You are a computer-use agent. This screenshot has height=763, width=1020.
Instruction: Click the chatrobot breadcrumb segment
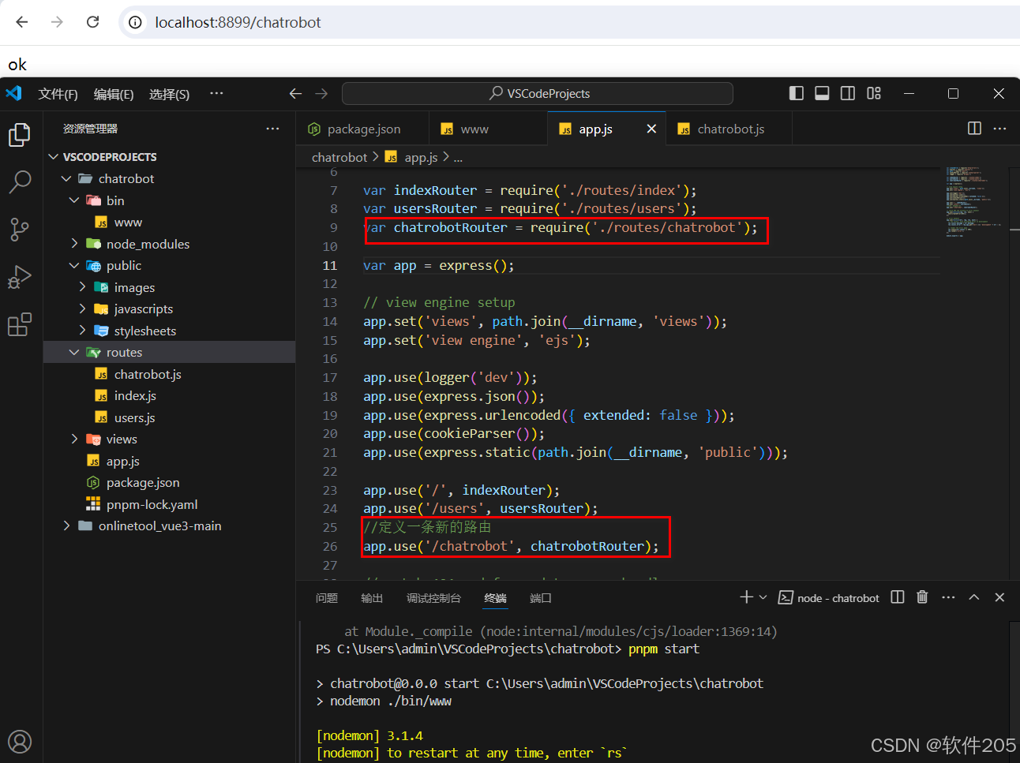pos(339,157)
